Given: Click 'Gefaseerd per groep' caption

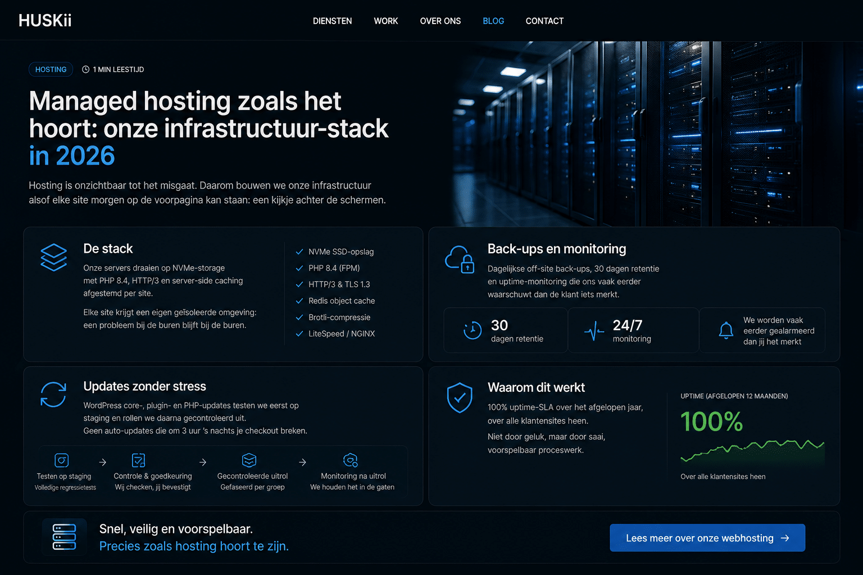Looking at the screenshot, I should coord(252,487).
